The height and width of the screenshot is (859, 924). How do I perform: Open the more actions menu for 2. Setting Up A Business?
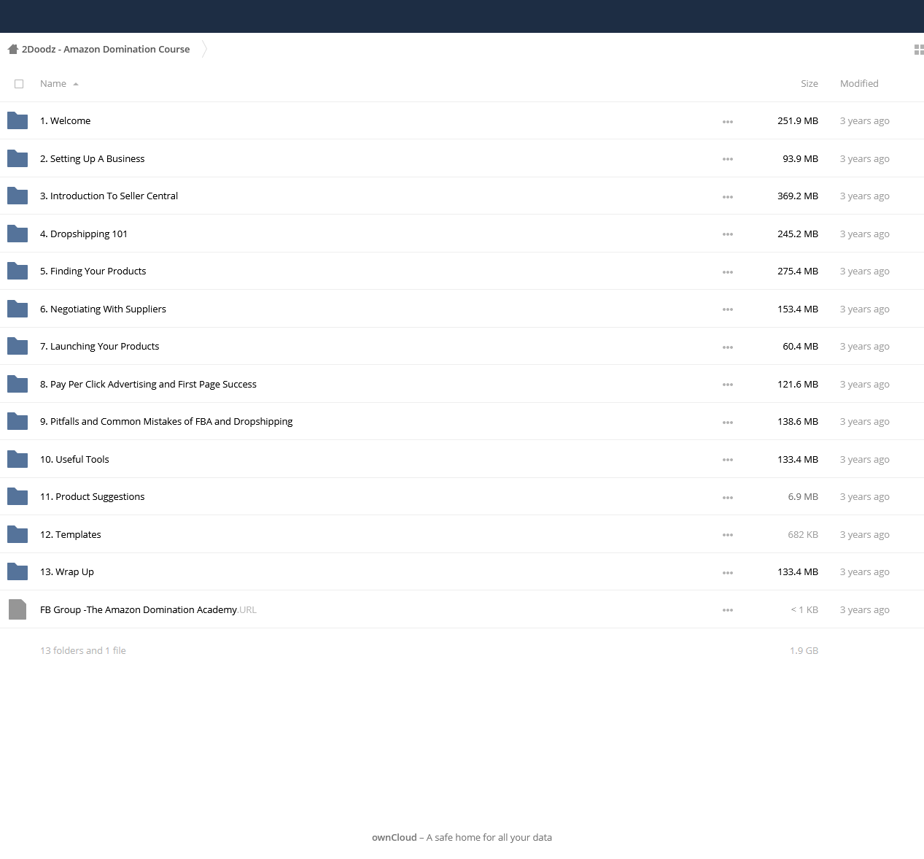click(x=728, y=159)
